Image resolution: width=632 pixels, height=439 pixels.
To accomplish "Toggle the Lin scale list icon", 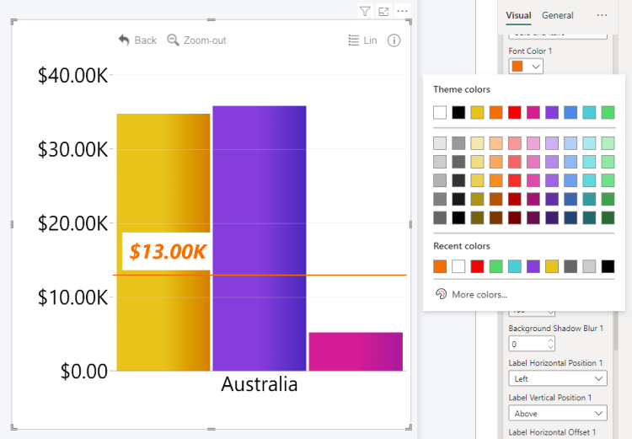I will [355, 40].
